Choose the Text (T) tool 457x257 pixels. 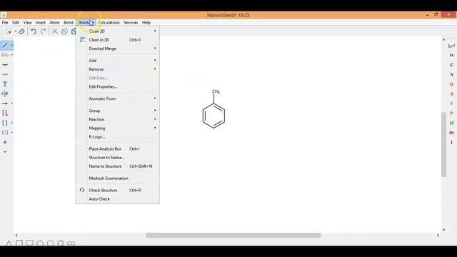tap(5, 84)
